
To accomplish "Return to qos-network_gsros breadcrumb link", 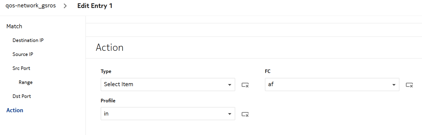I will pos(31,6).
